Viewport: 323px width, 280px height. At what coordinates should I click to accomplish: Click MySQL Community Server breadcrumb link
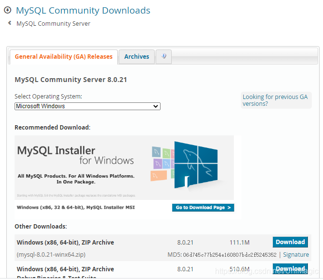(x=54, y=24)
